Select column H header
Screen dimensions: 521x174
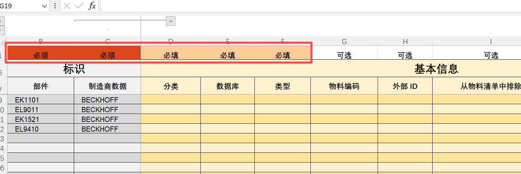[x=405, y=41]
